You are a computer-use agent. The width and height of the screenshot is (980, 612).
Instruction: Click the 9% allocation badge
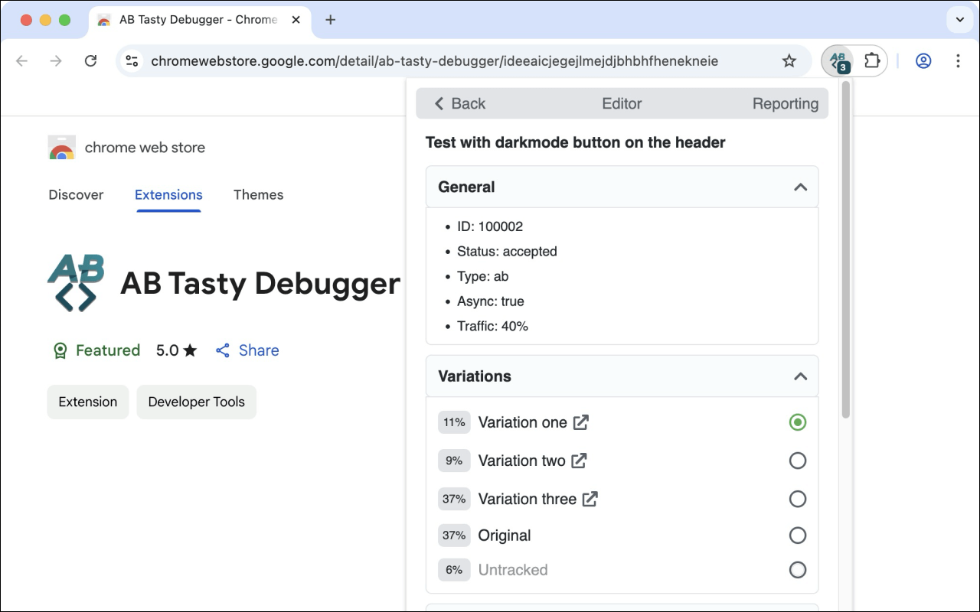[x=454, y=461]
